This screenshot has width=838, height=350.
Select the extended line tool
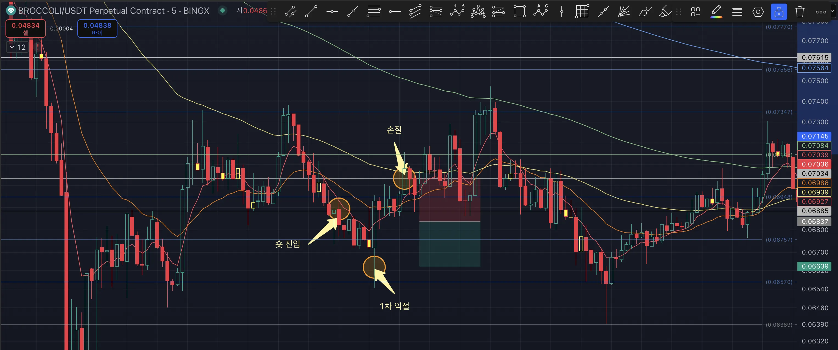point(603,12)
